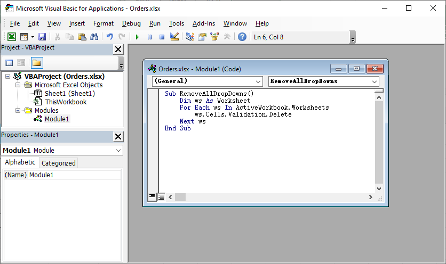446x264 pixels.
Task: Click the Ln 6, Col 8 indicator
Action: tap(268, 37)
